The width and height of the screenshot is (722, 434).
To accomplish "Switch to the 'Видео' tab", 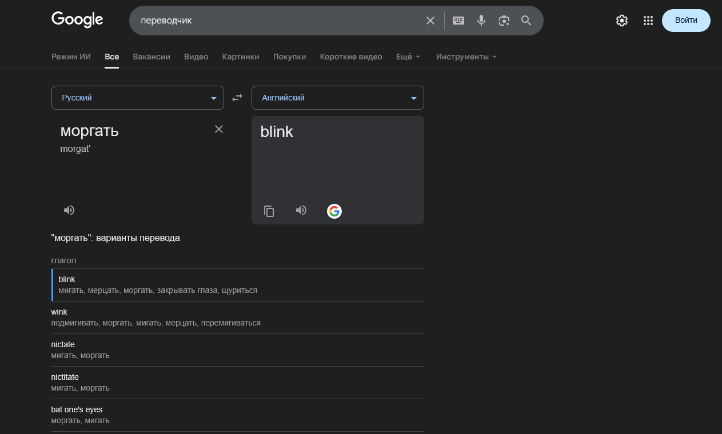I will [x=196, y=57].
